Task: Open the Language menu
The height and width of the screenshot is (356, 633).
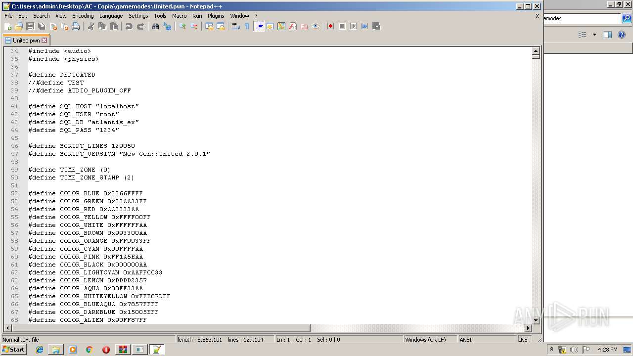Action: (111, 16)
